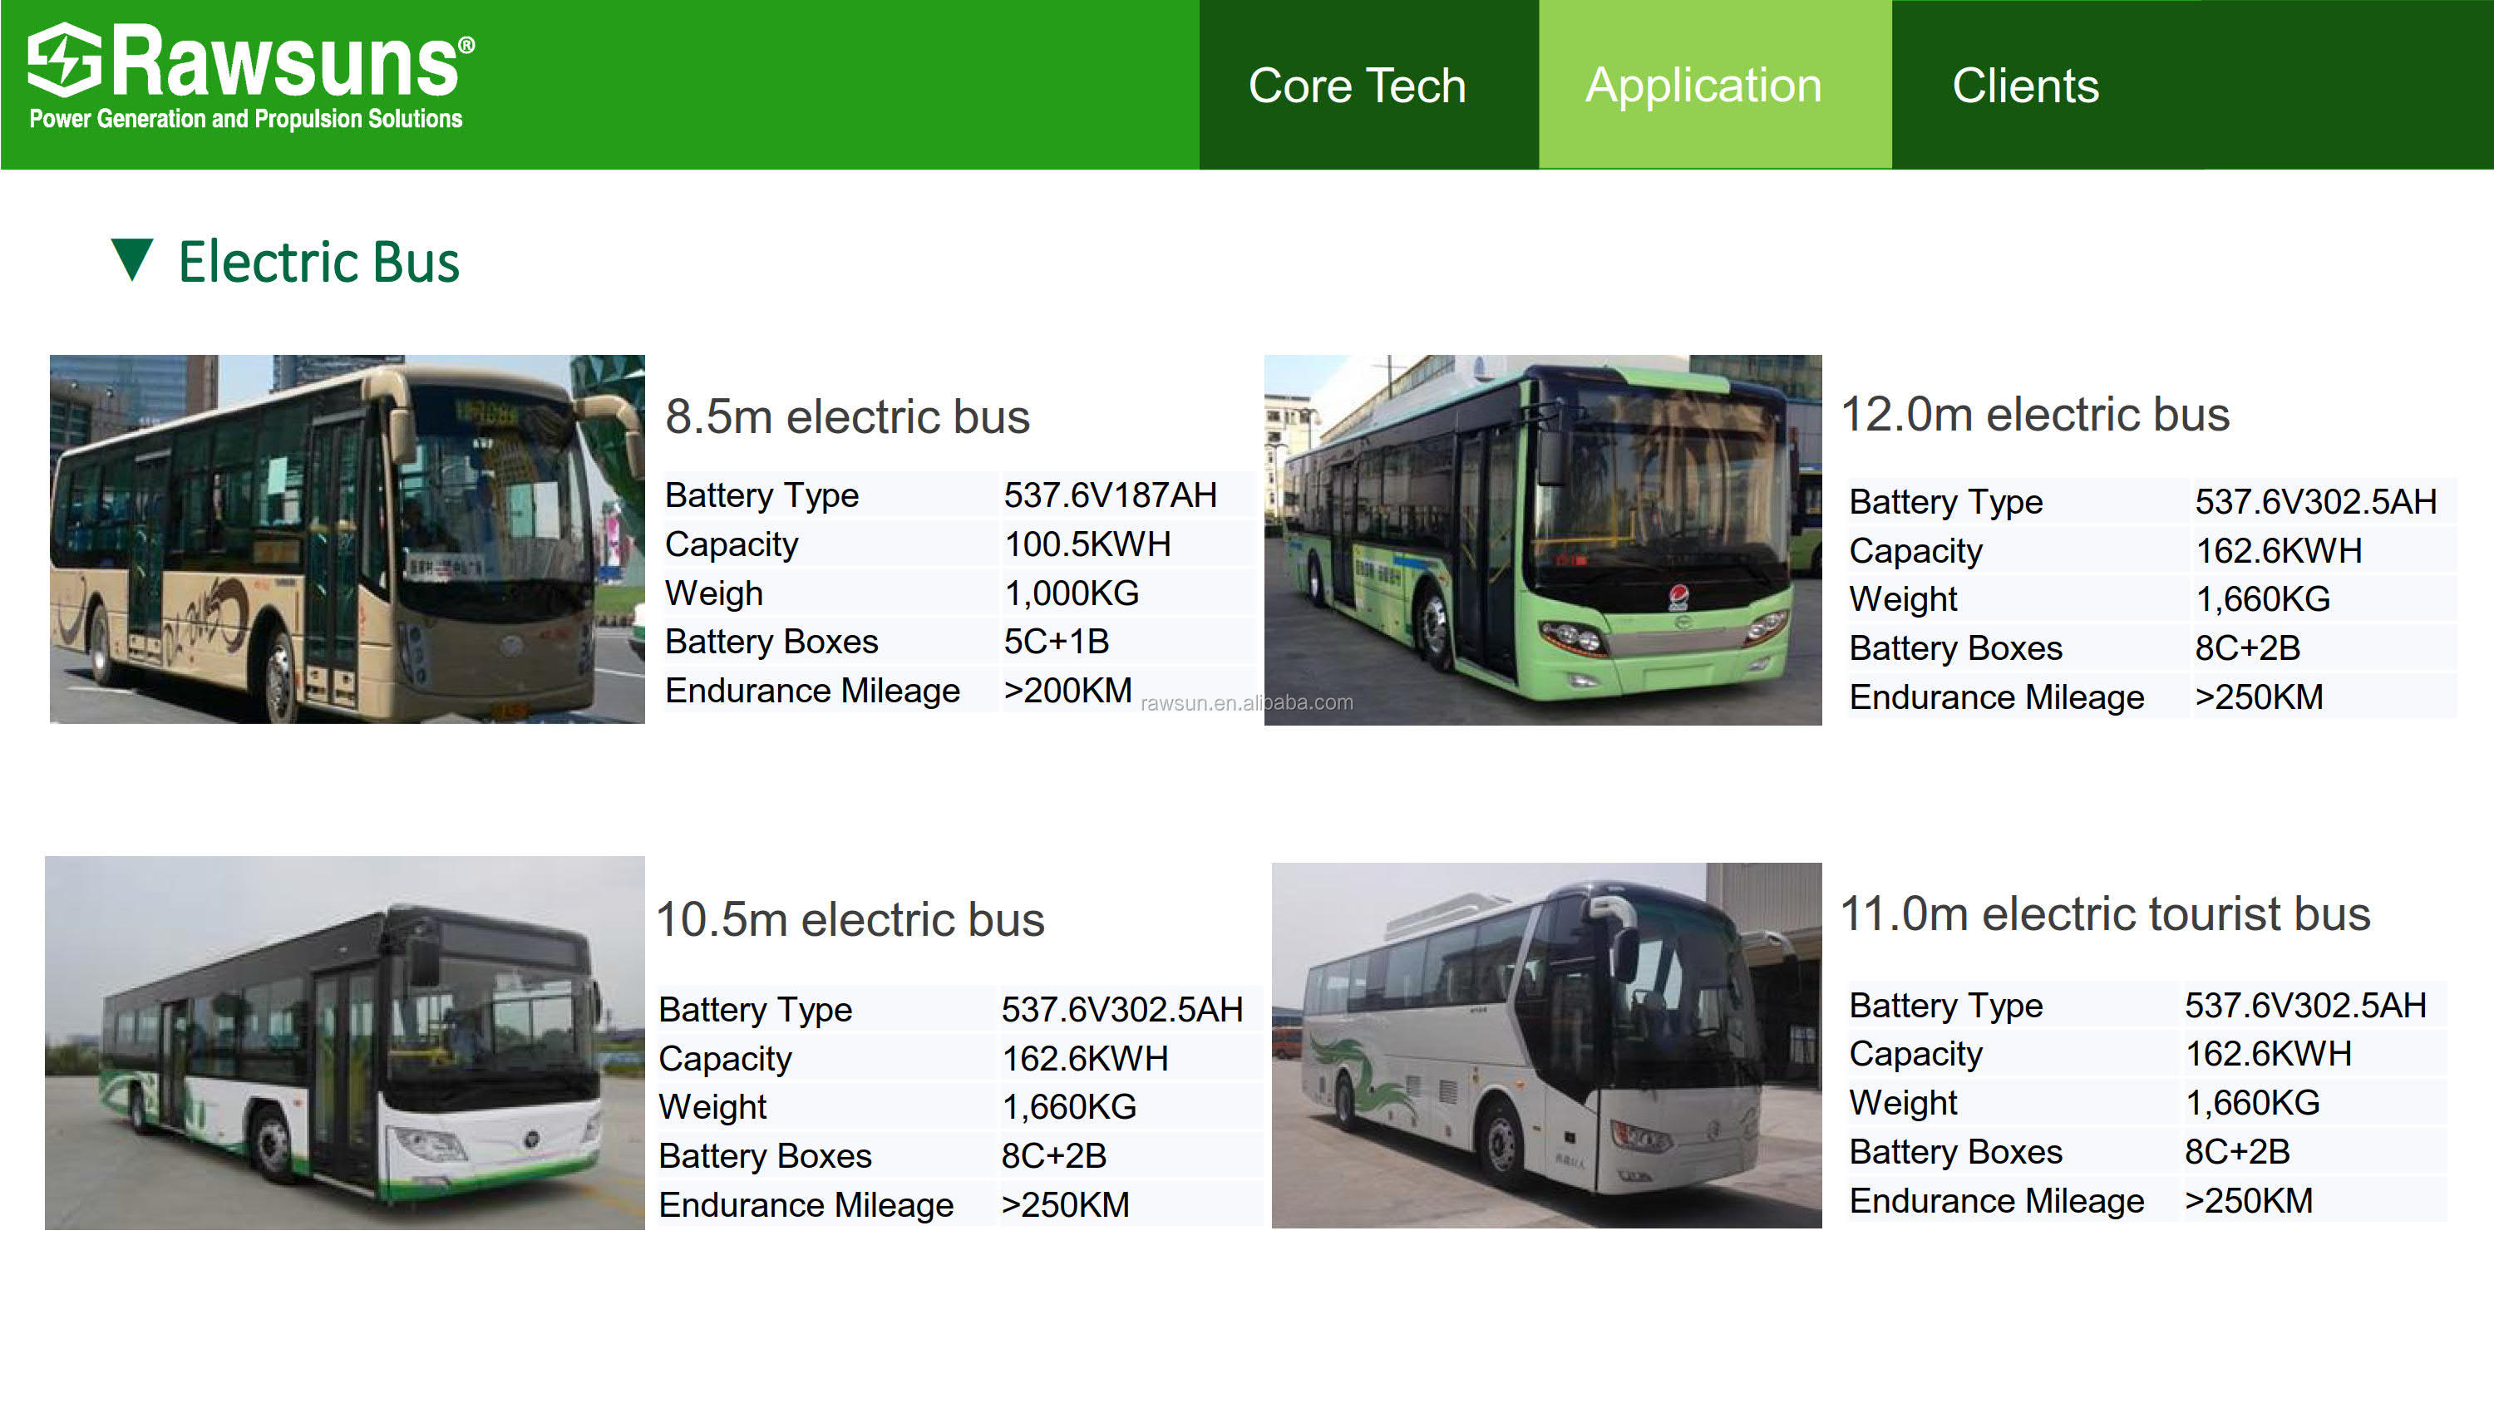Select >250KM mileage of 12.0m bus
This screenshot has height=1403, width=2494.
coord(2259,697)
